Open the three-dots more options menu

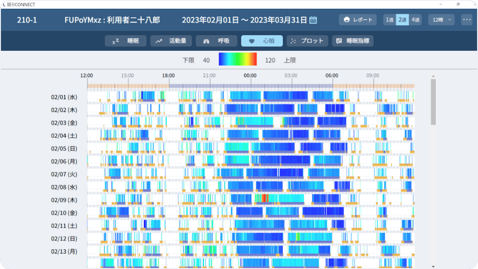tap(466, 20)
